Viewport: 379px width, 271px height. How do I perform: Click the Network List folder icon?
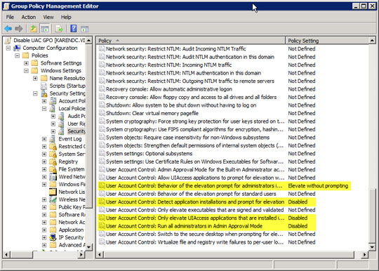tap(53, 192)
